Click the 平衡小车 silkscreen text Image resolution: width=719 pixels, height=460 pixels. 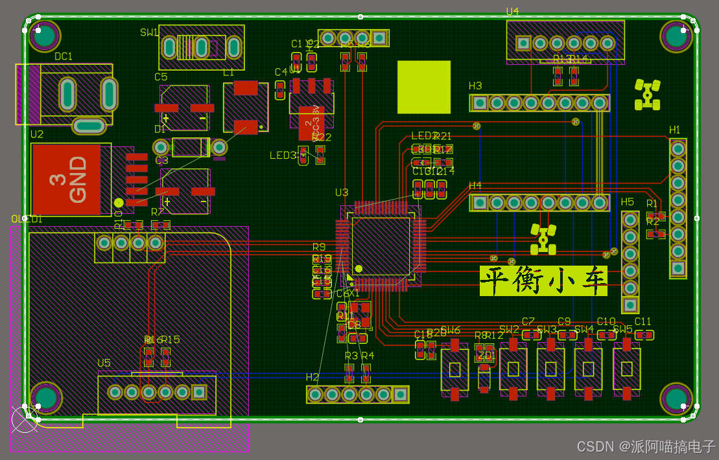pyautogui.click(x=543, y=281)
